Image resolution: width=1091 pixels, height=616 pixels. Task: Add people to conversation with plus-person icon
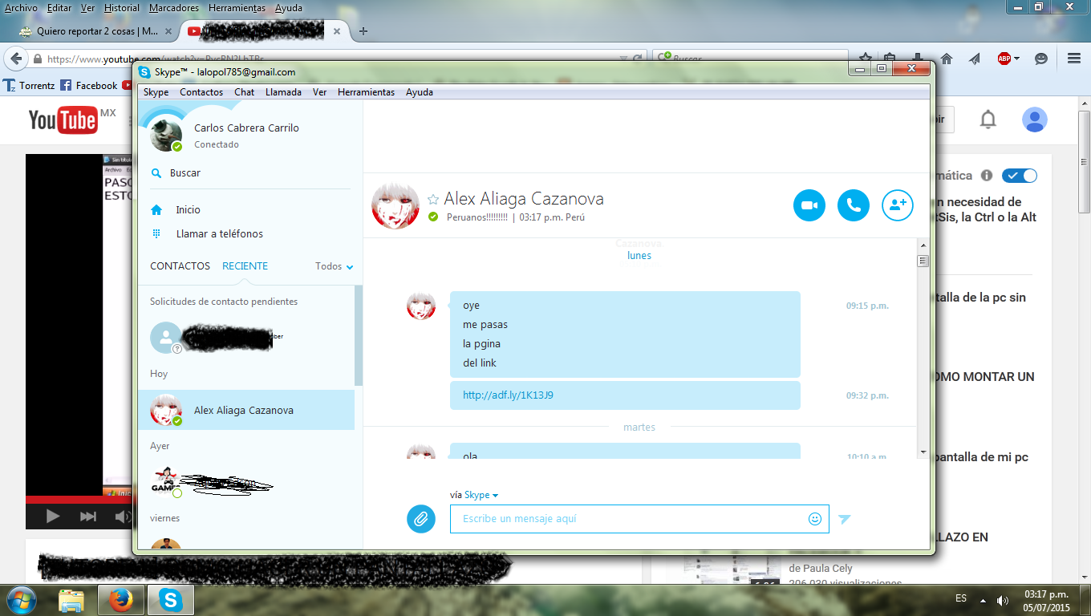coord(898,205)
